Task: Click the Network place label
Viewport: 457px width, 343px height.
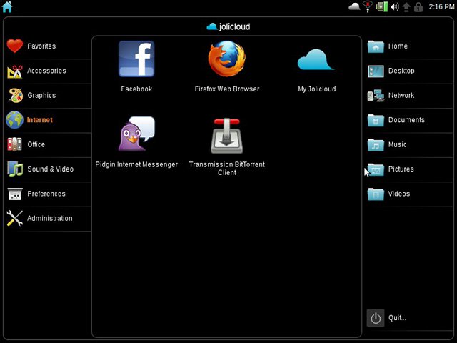Action: [401, 95]
